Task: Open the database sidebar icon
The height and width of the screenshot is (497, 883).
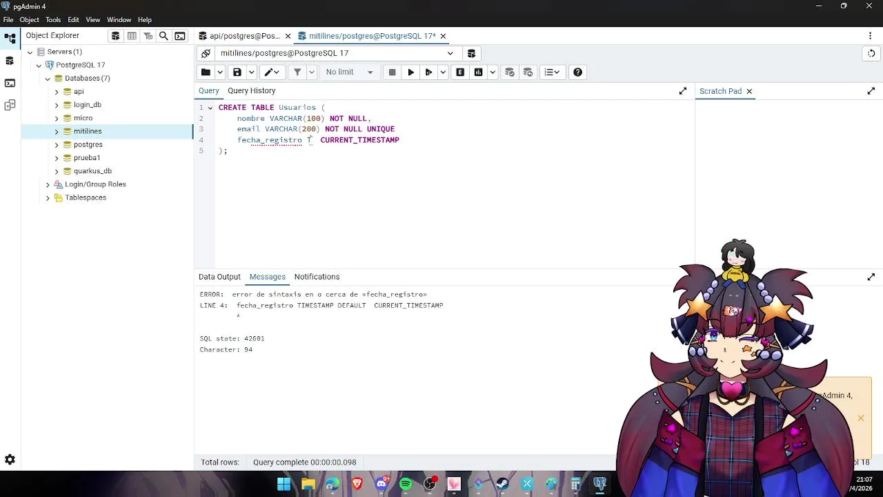Action: (10, 61)
